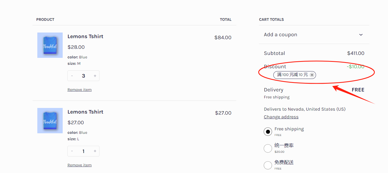Image resolution: width=388 pixels, height=173 pixels.
Task: Increase quantity of Blue M Lemons Tshirt
Action: point(95,76)
